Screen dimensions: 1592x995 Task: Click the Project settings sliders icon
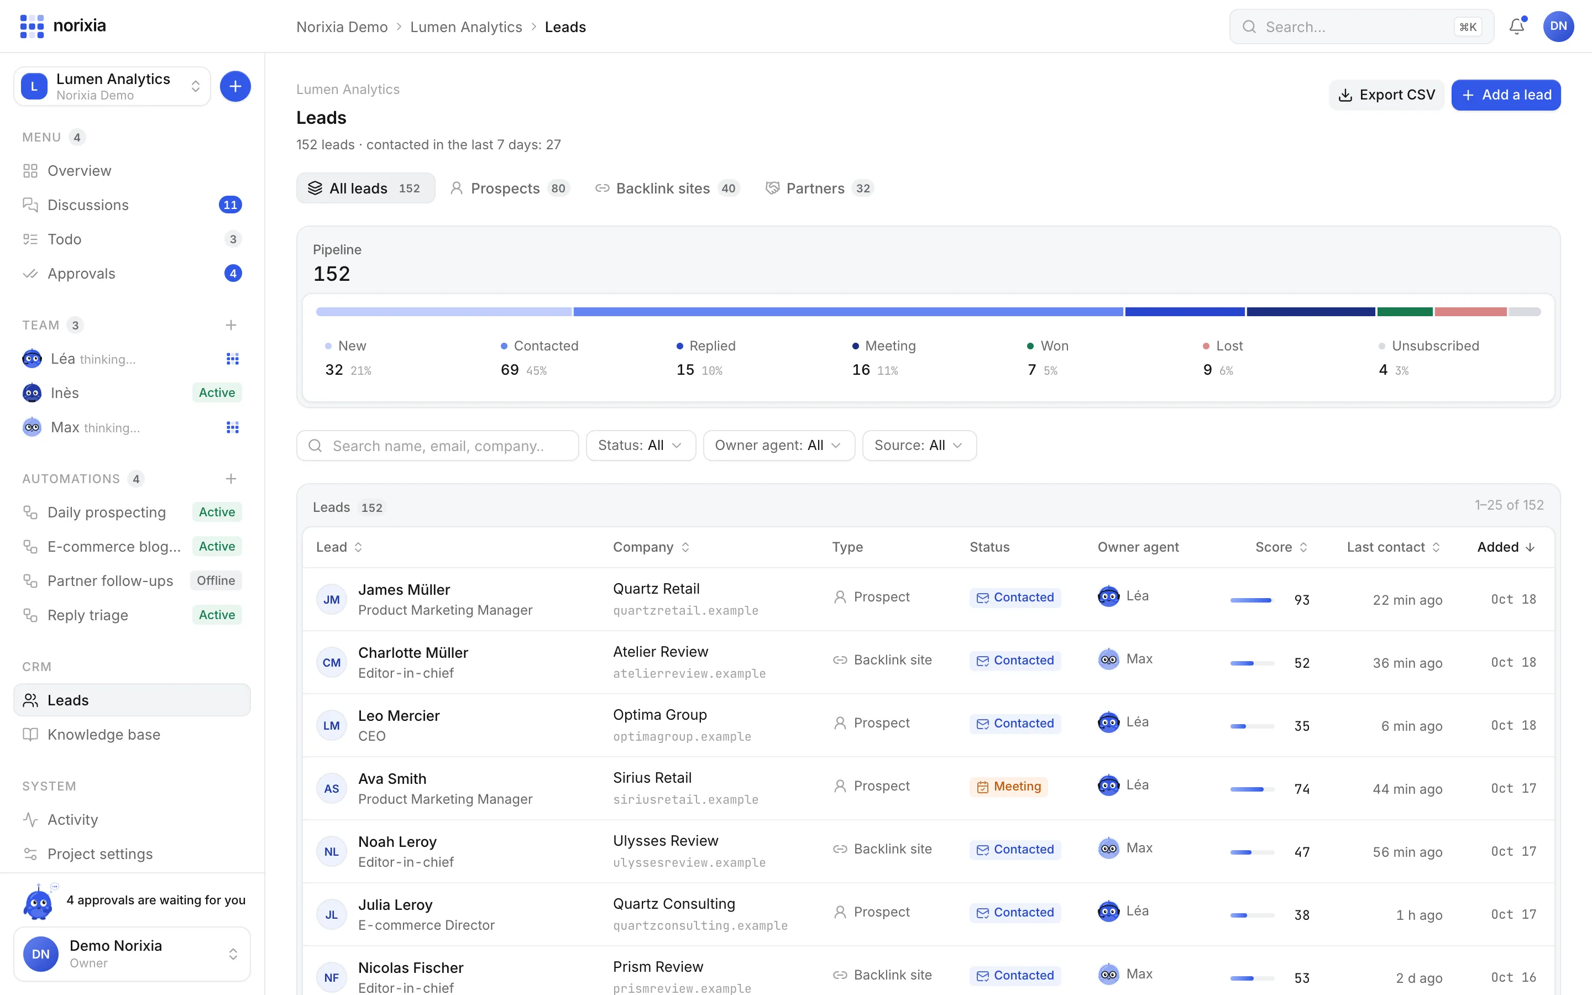click(30, 853)
